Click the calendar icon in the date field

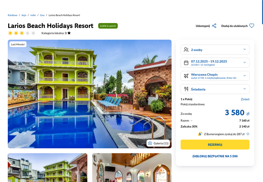[x=186, y=63]
